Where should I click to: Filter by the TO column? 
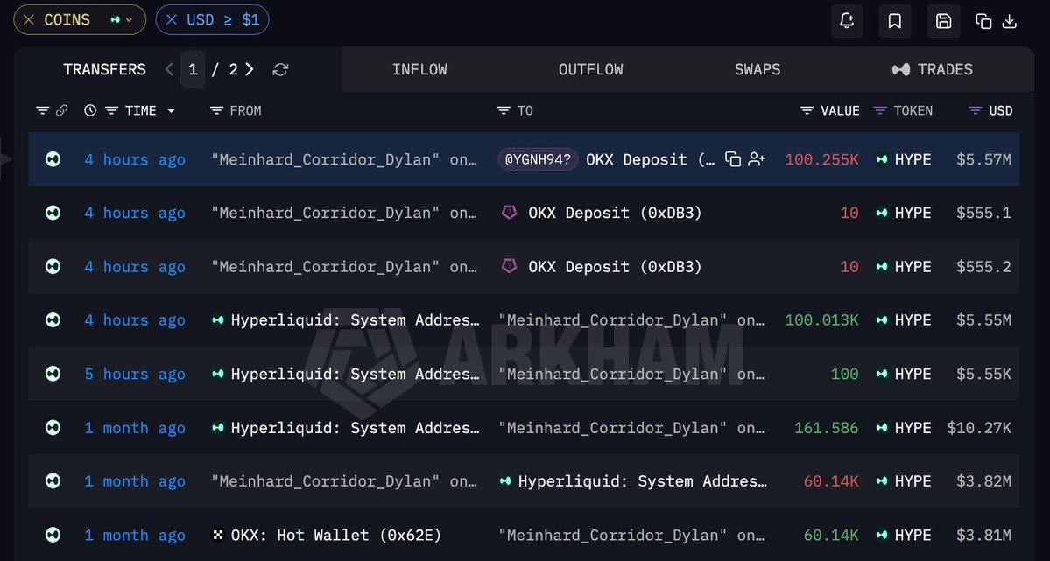504,110
